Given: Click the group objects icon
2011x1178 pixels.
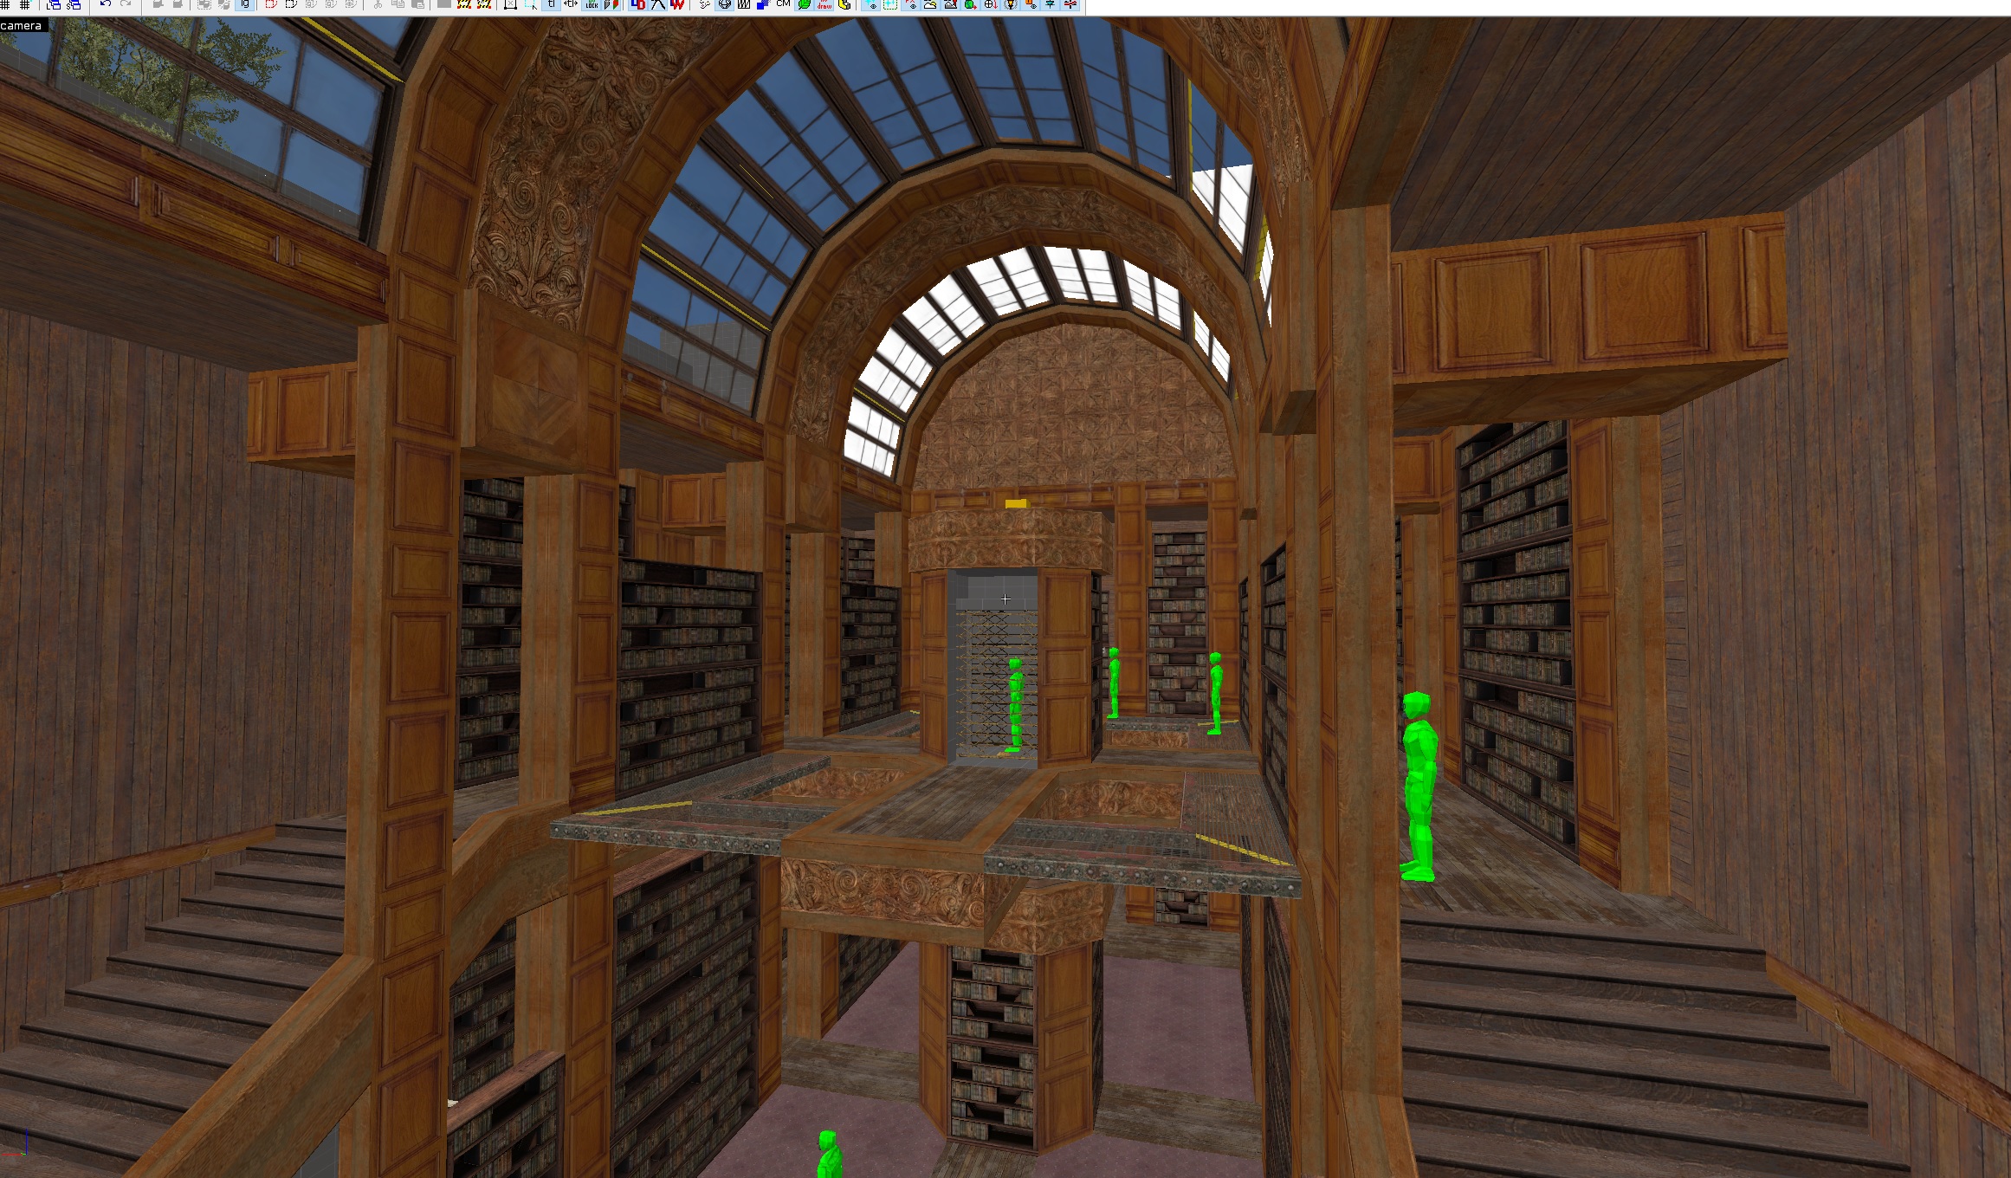Looking at the screenshot, I should click(204, 5).
